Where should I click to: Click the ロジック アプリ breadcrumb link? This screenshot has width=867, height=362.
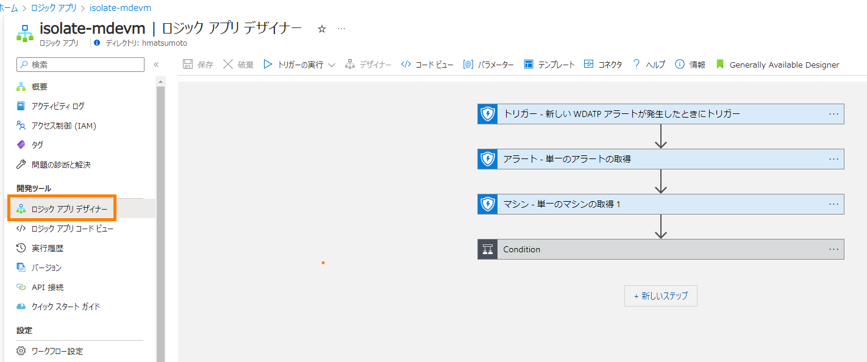[54, 8]
